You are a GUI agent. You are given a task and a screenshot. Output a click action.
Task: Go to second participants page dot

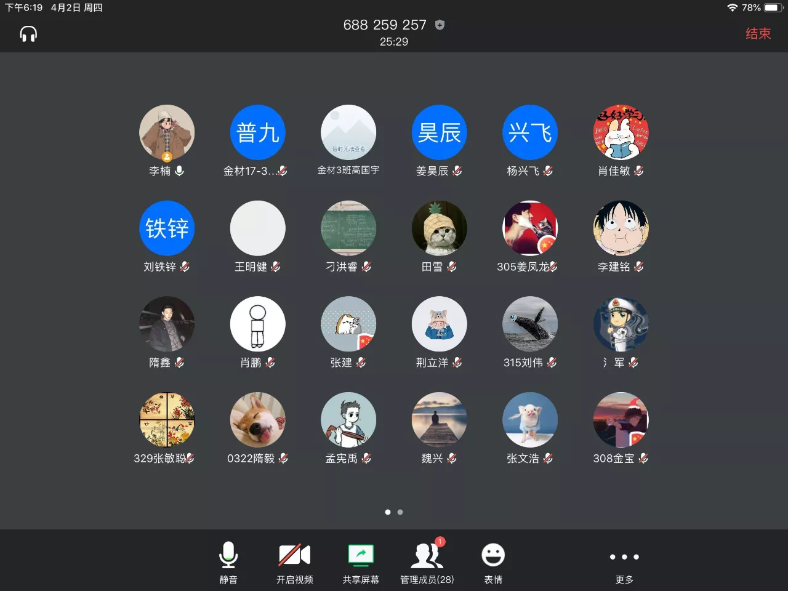pos(400,512)
